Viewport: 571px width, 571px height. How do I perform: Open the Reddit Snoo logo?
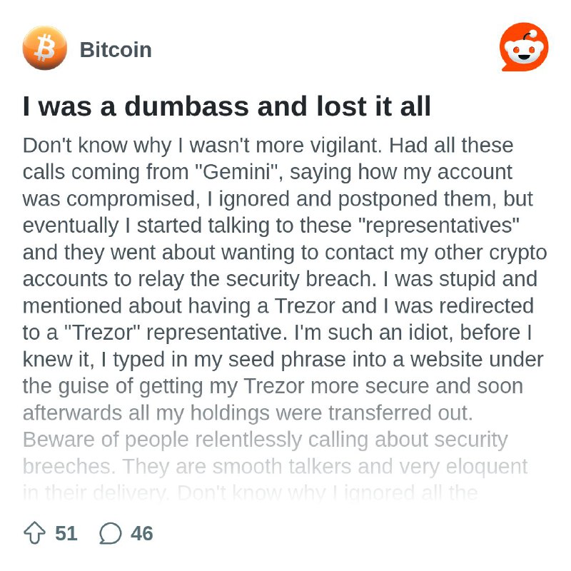(524, 46)
